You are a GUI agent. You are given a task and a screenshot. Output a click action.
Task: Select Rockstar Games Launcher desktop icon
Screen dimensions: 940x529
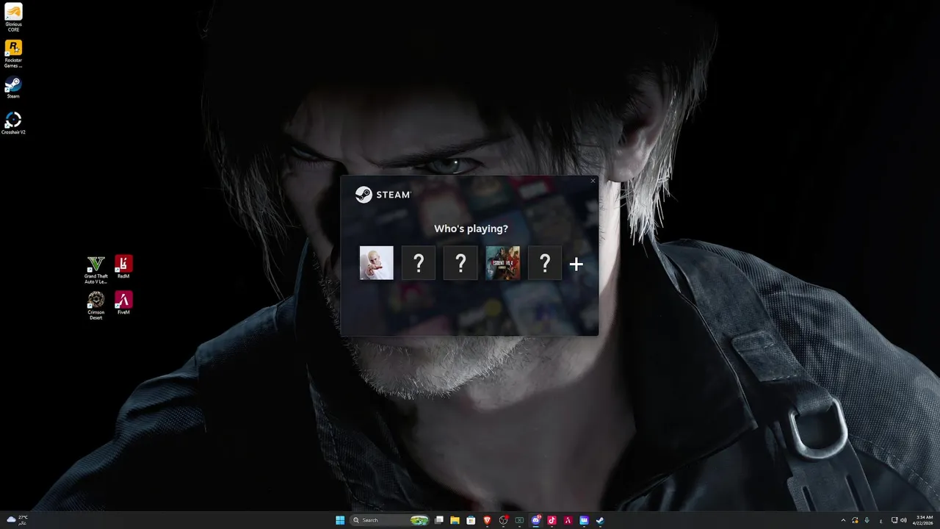13,54
